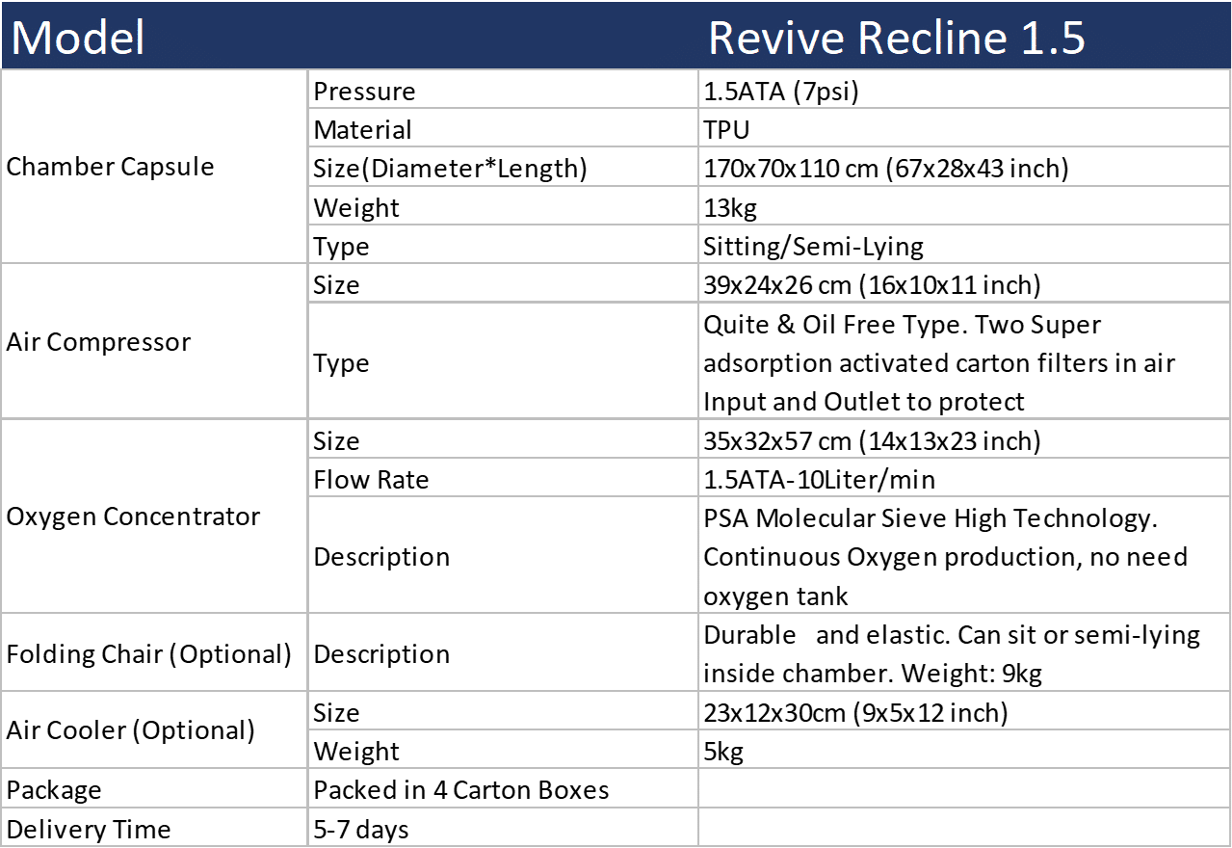Image resolution: width=1232 pixels, height=848 pixels.
Task: Select the 'Revive Recline 1.5' header
Action: click(897, 38)
